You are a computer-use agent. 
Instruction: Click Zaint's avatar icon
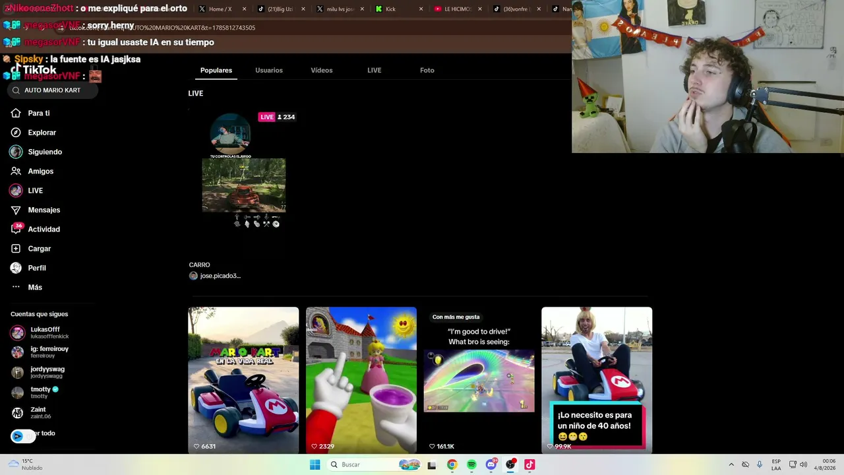[x=18, y=413]
